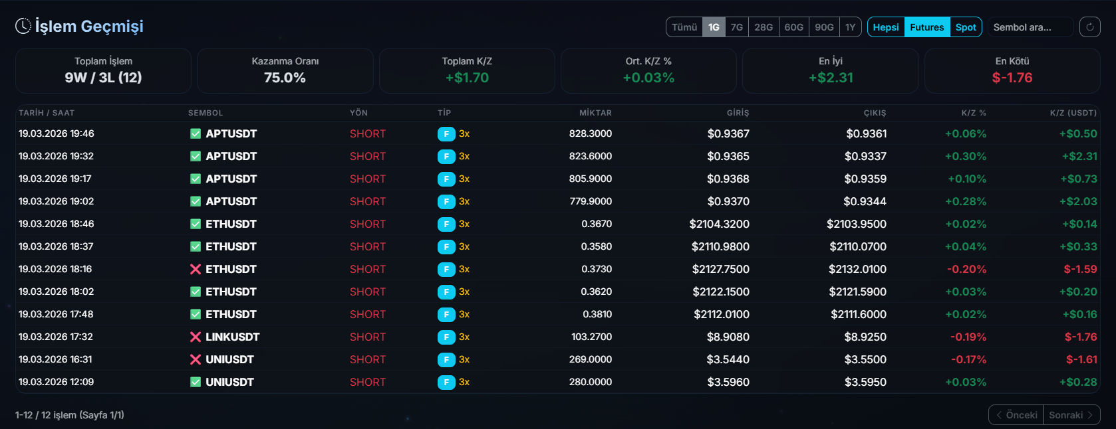
Task: Click F futures badge on 19:02 row
Action: pyautogui.click(x=446, y=201)
